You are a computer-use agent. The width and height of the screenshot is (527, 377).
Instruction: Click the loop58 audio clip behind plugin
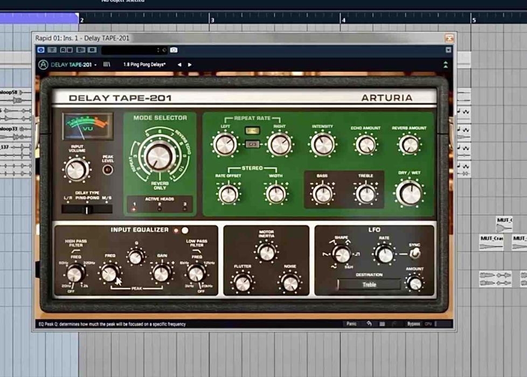pyautogui.click(x=16, y=96)
